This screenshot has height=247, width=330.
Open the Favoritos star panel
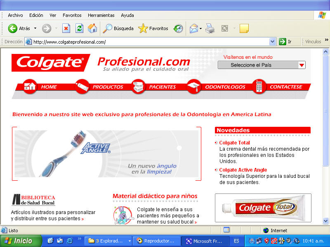153,28
